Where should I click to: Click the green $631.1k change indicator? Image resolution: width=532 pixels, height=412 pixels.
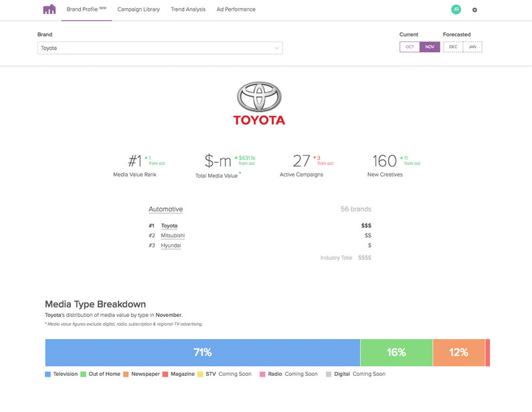coord(245,161)
